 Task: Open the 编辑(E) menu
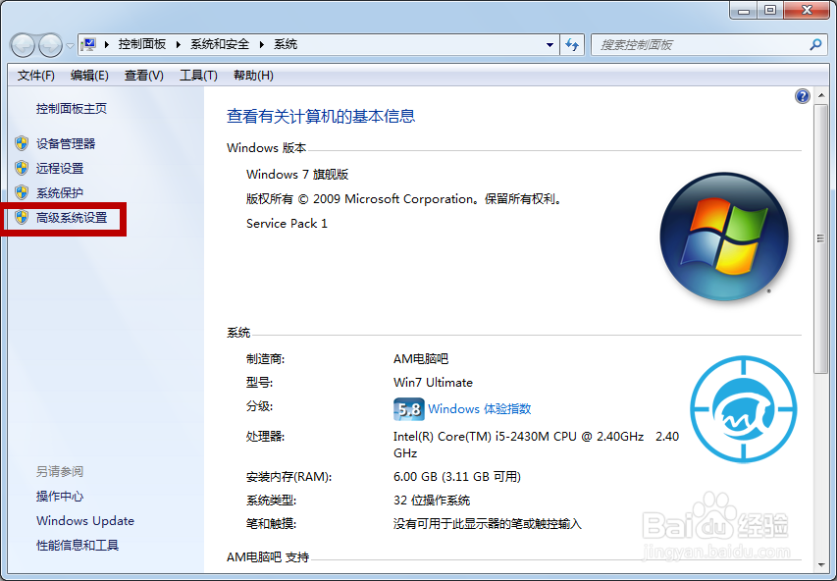(x=89, y=76)
